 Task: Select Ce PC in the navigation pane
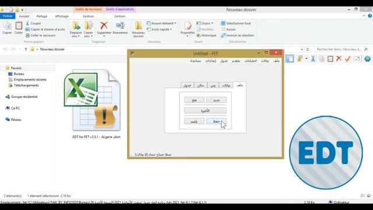(x=16, y=108)
